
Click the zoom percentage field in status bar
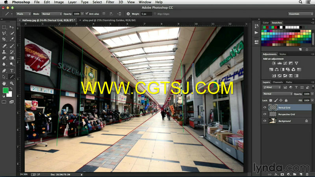point(24,174)
